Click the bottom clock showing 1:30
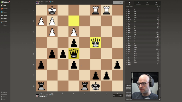Viewport: 182px width, 102px height. click(x=118, y=96)
